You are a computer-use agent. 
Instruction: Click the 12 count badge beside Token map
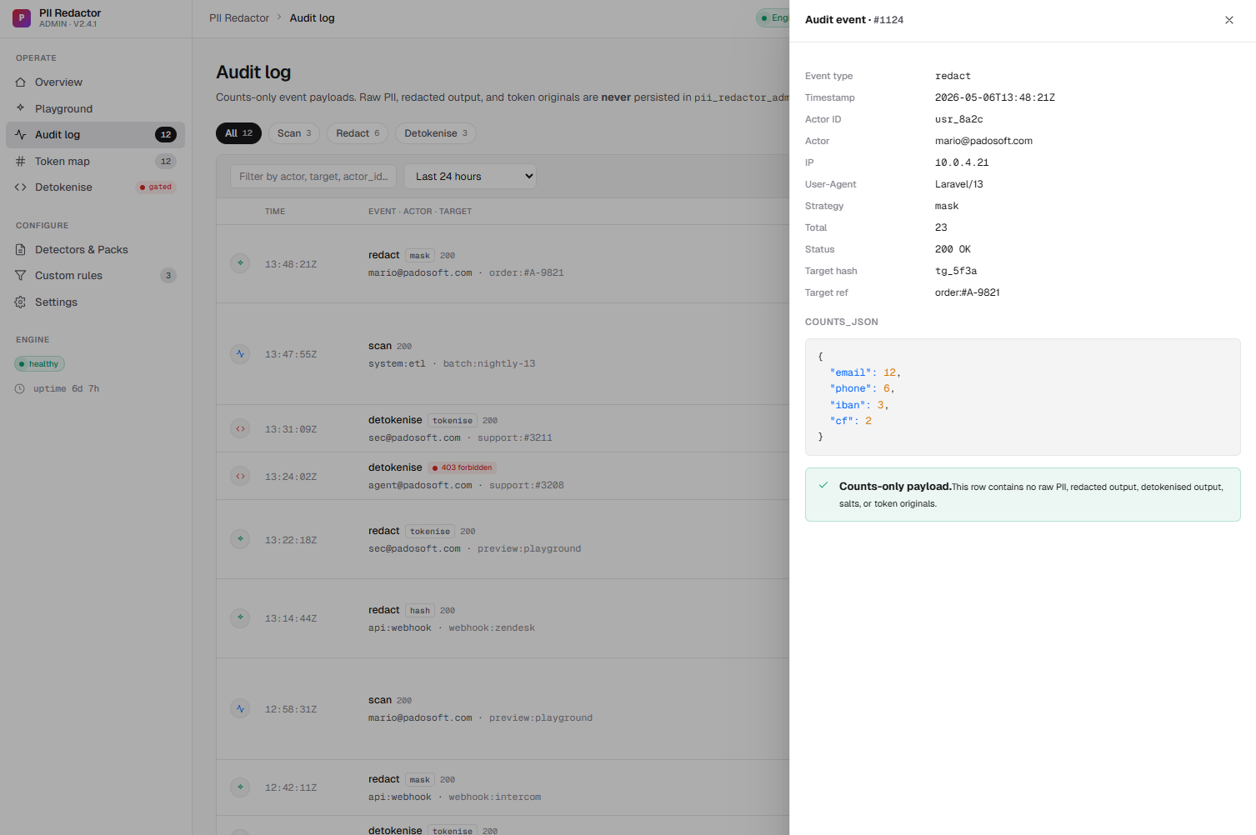tap(166, 162)
